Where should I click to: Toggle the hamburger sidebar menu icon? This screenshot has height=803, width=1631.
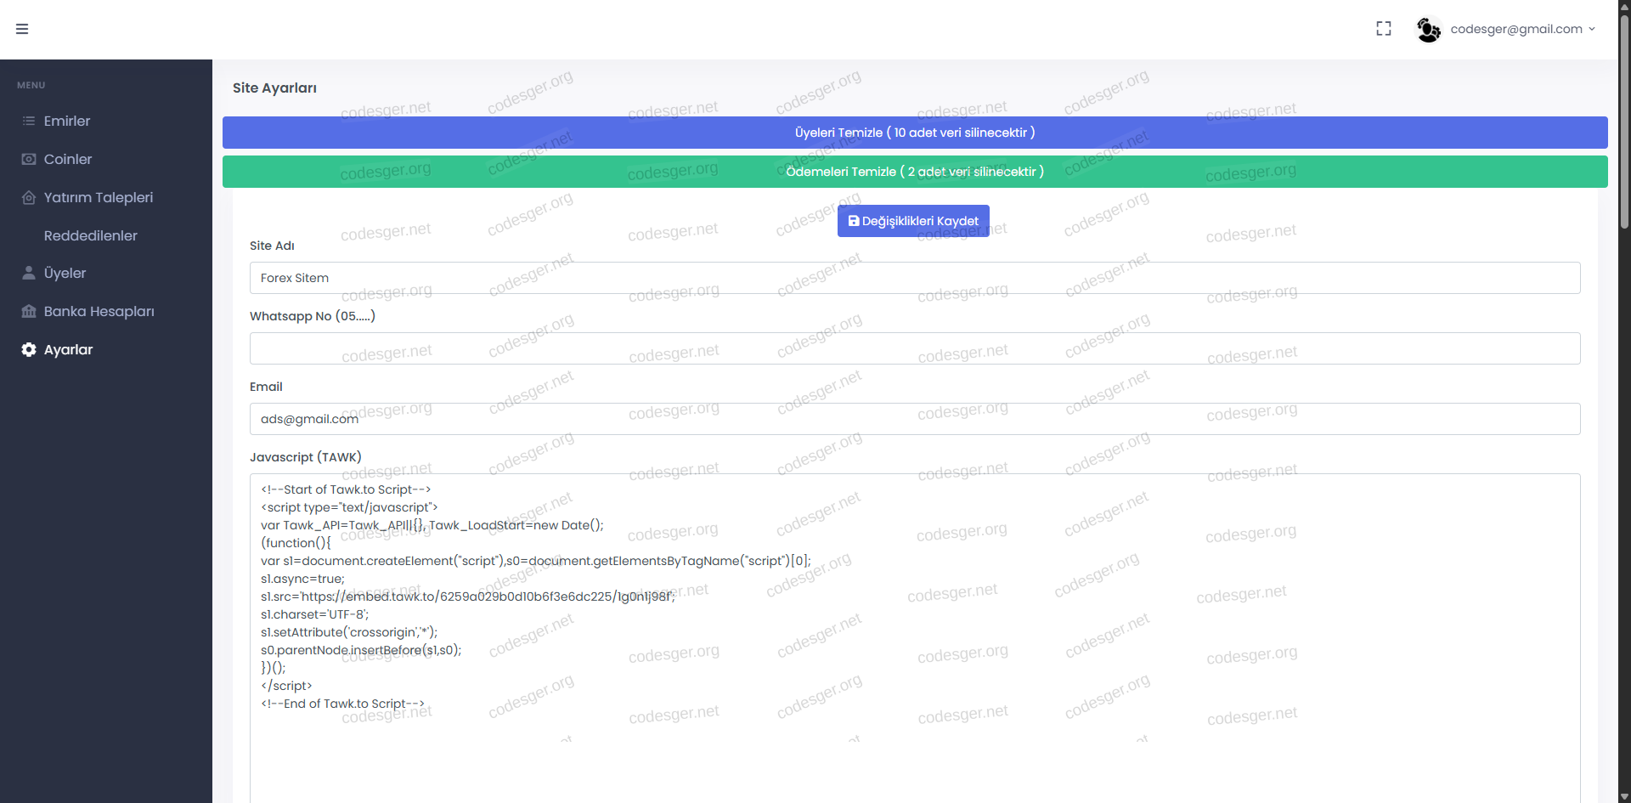point(22,29)
